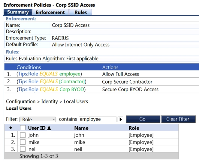This screenshot has width=202, height=163.
Task: Check the box for user neil
Action: (x=23, y=149)
